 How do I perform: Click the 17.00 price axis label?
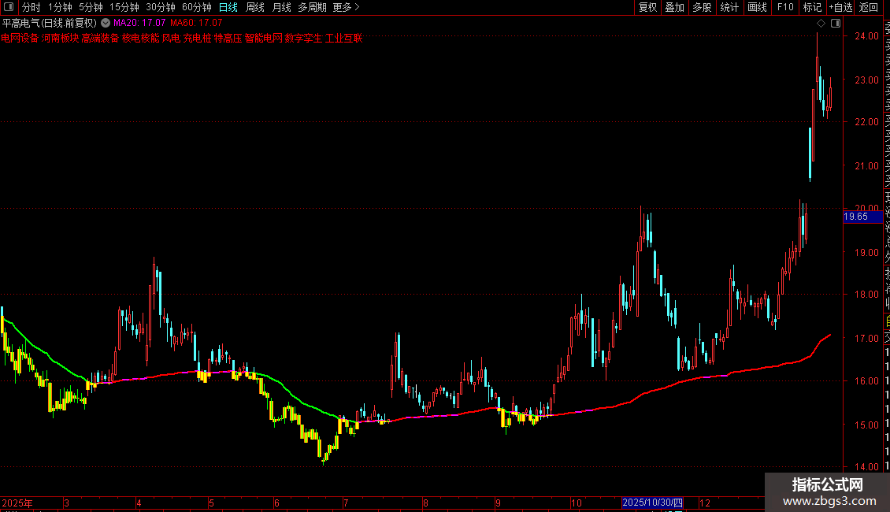point(866,338)
